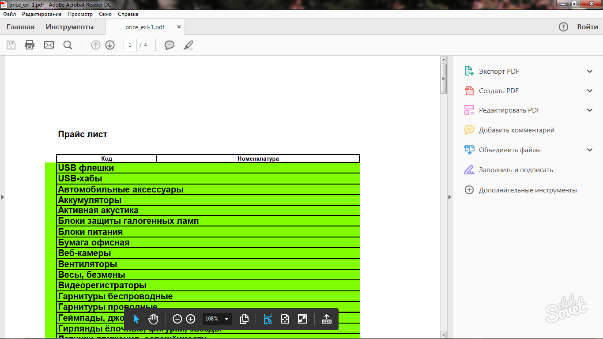The height and width of the screenshot is (339, 603).
Task: Expand the Объединить файлы section
Action: (x=589, y=150)
